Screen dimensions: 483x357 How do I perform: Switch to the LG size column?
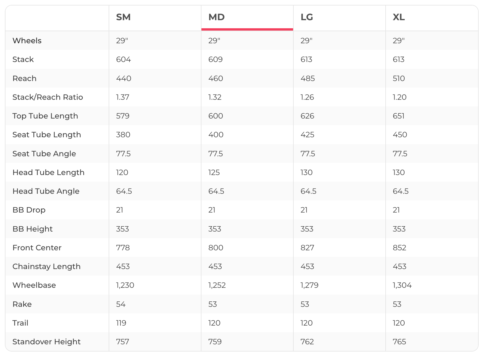pyautogui.click(x=307, y=17)
